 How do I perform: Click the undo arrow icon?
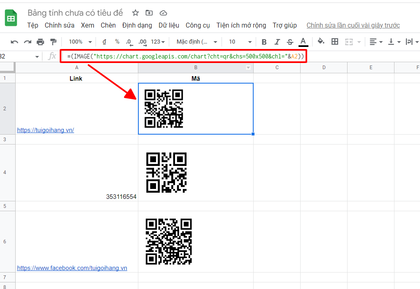14,42
